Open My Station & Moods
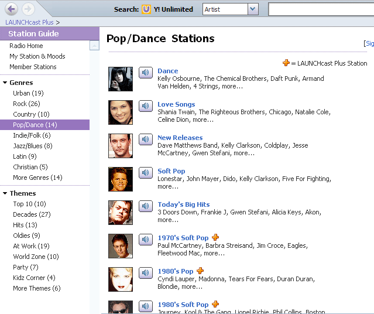Screen dimensions: 374x314 37,56
